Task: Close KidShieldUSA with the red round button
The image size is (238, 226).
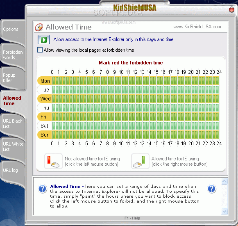Action: tap(231, 9)
